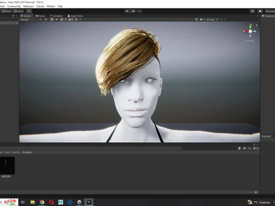The image size is (275, 206).
Task: Toggle hidden objects visibility count
Action: pos(70,19)
